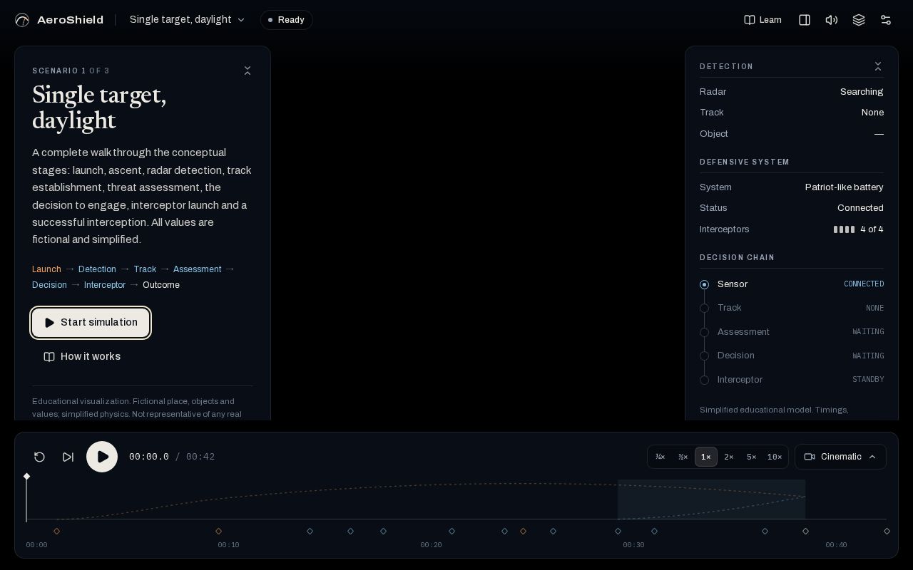Click the Radar Searching value
Viewport: 913px width, 570px height.
coord(862,92)
